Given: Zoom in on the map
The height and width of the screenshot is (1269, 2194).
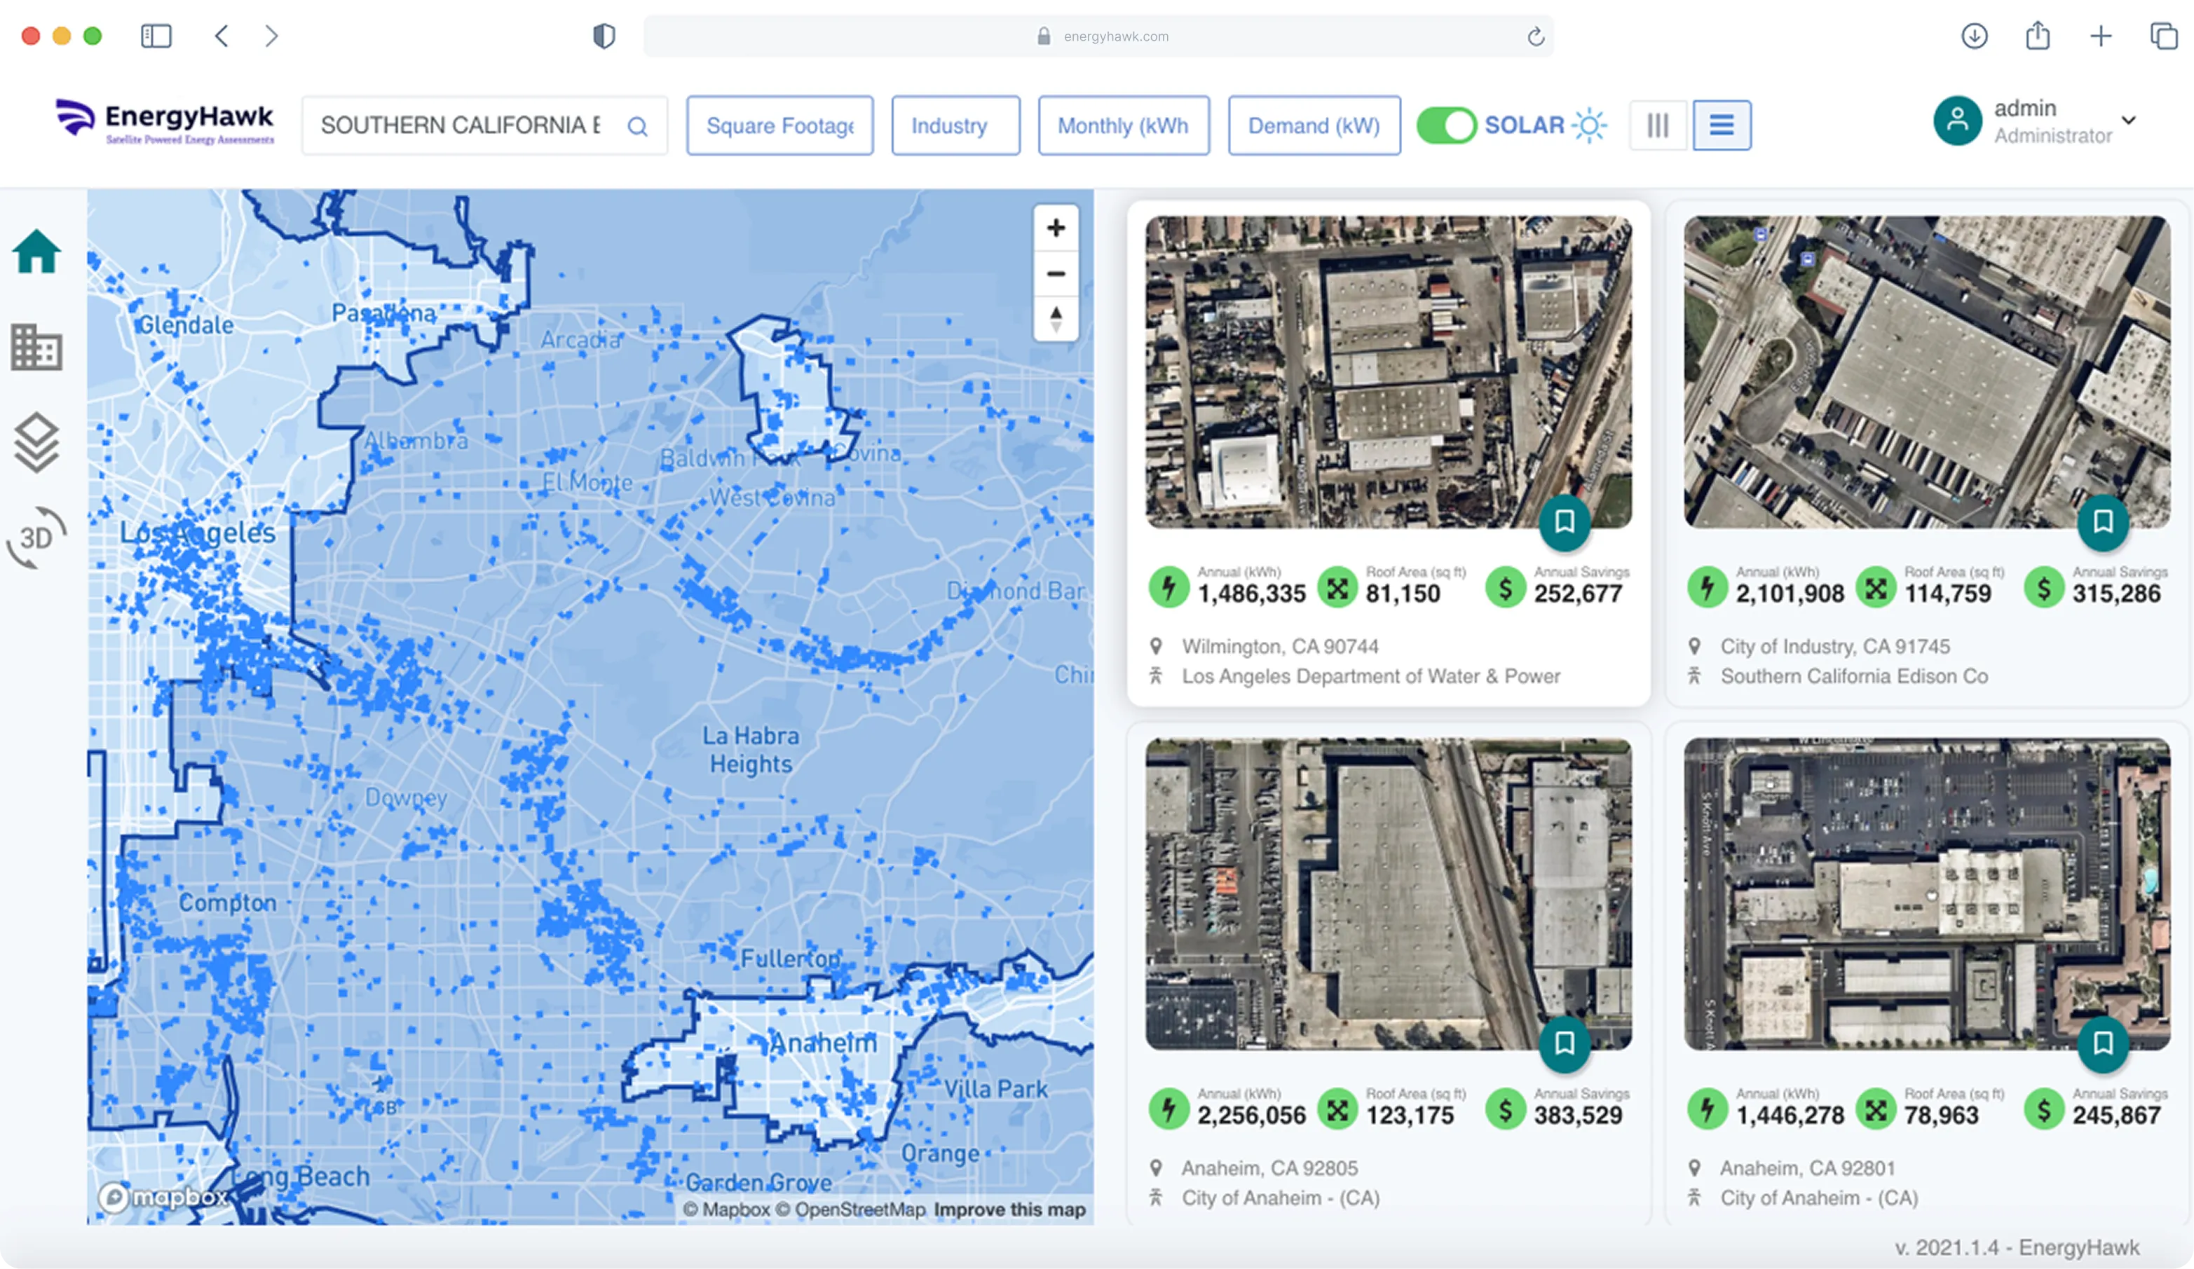Looking at the screenshot, I should (x=1055, y=228).
